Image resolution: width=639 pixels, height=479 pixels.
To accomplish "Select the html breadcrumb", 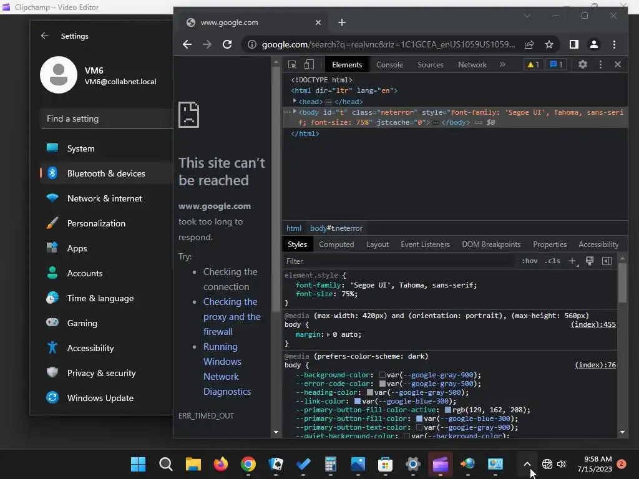I will coord(294,228).
